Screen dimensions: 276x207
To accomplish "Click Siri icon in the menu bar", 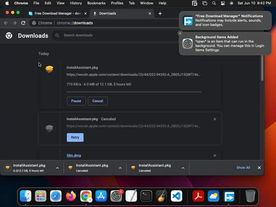I will [x=232, y=3].
